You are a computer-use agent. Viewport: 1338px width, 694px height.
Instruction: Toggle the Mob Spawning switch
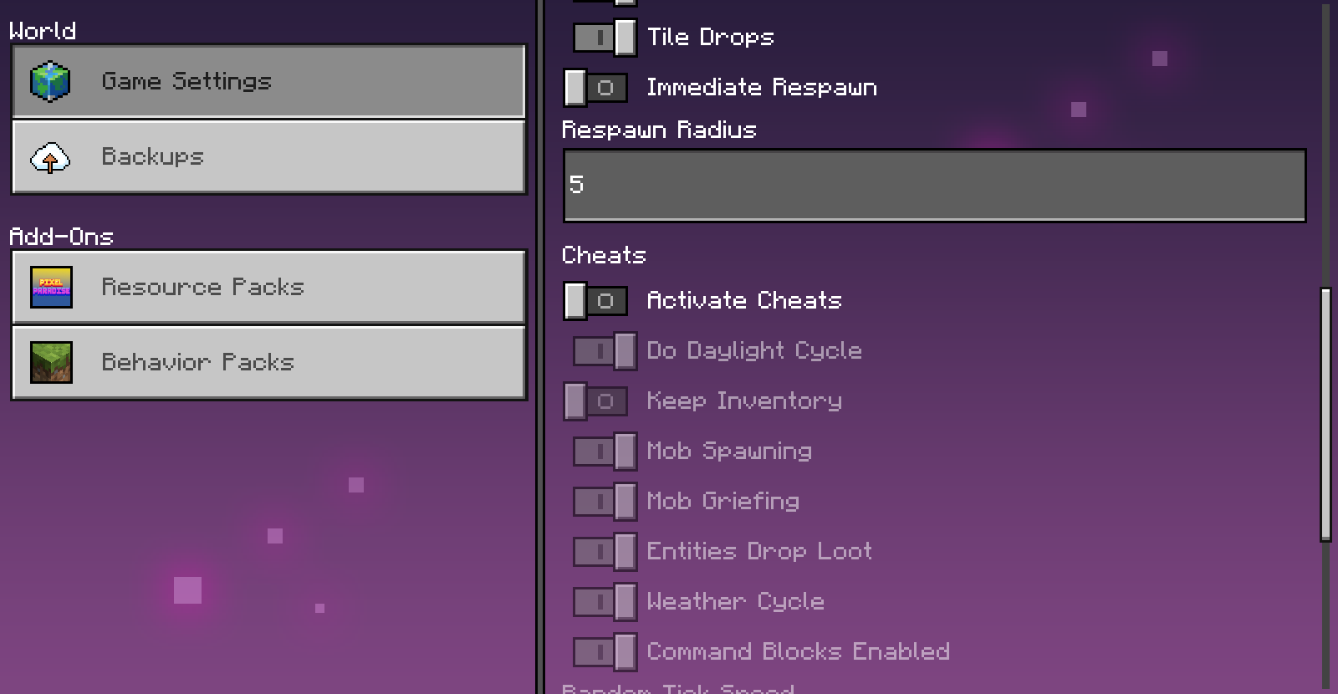pyautogui.click(x=605, y=452)
